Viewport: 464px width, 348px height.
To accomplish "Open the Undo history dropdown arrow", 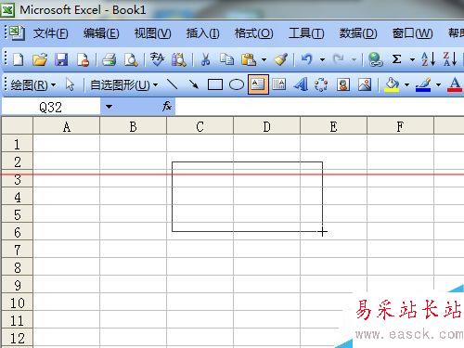I will [x=322, y=59].
